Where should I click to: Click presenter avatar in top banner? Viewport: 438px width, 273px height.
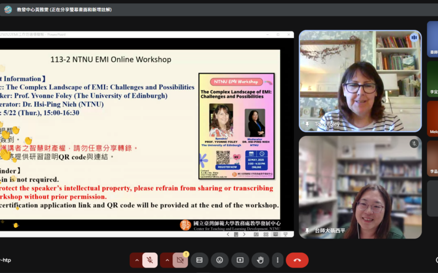8,9
